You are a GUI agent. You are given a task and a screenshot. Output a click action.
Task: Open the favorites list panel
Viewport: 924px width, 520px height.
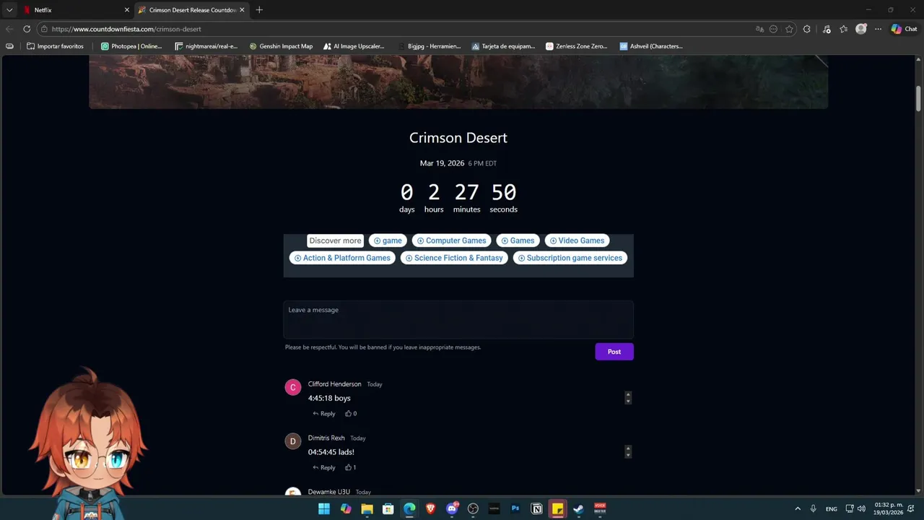coord(843,29)
